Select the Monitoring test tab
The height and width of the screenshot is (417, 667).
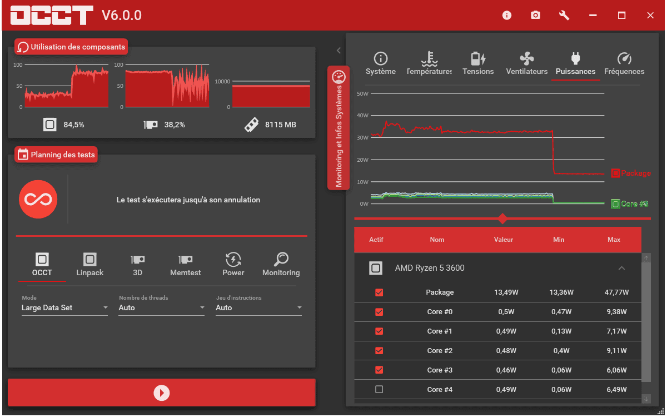pyautogui.click(x=281, y=265)
